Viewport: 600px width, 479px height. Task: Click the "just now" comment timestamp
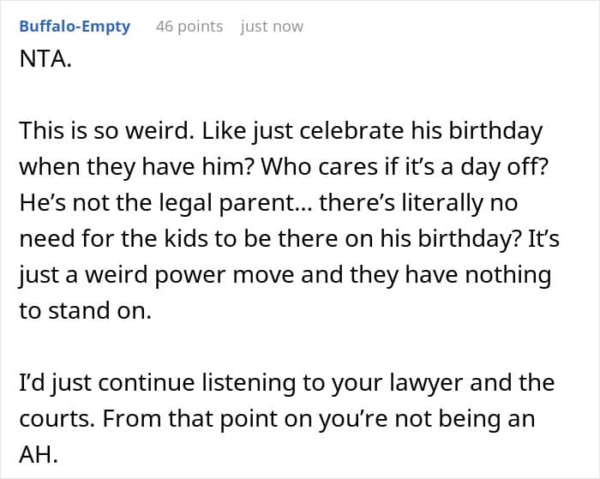pos(272,27)
